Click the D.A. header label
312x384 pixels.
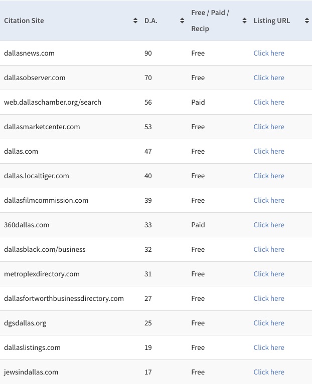pos(151,21)
